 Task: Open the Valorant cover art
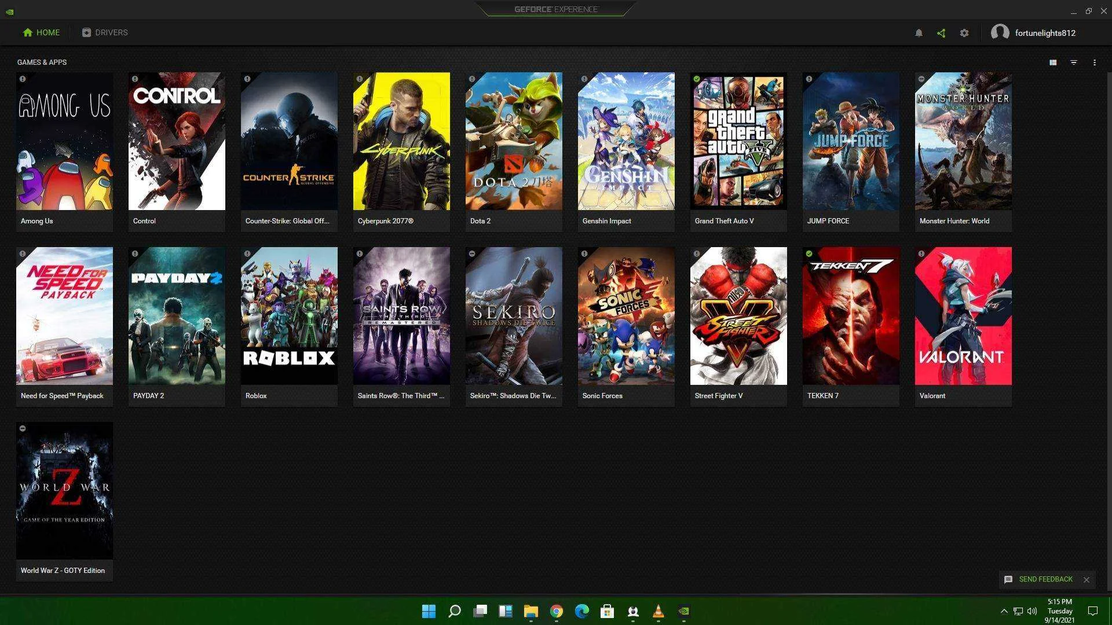coord(963,316)
